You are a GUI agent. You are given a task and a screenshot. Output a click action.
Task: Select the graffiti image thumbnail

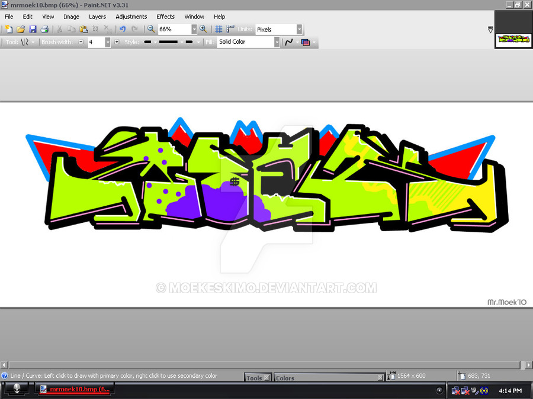pyautogui.click(x=513, y=40)
